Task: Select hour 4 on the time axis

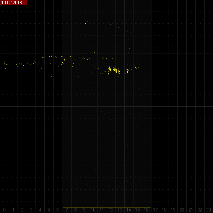Action: (40, 210)
